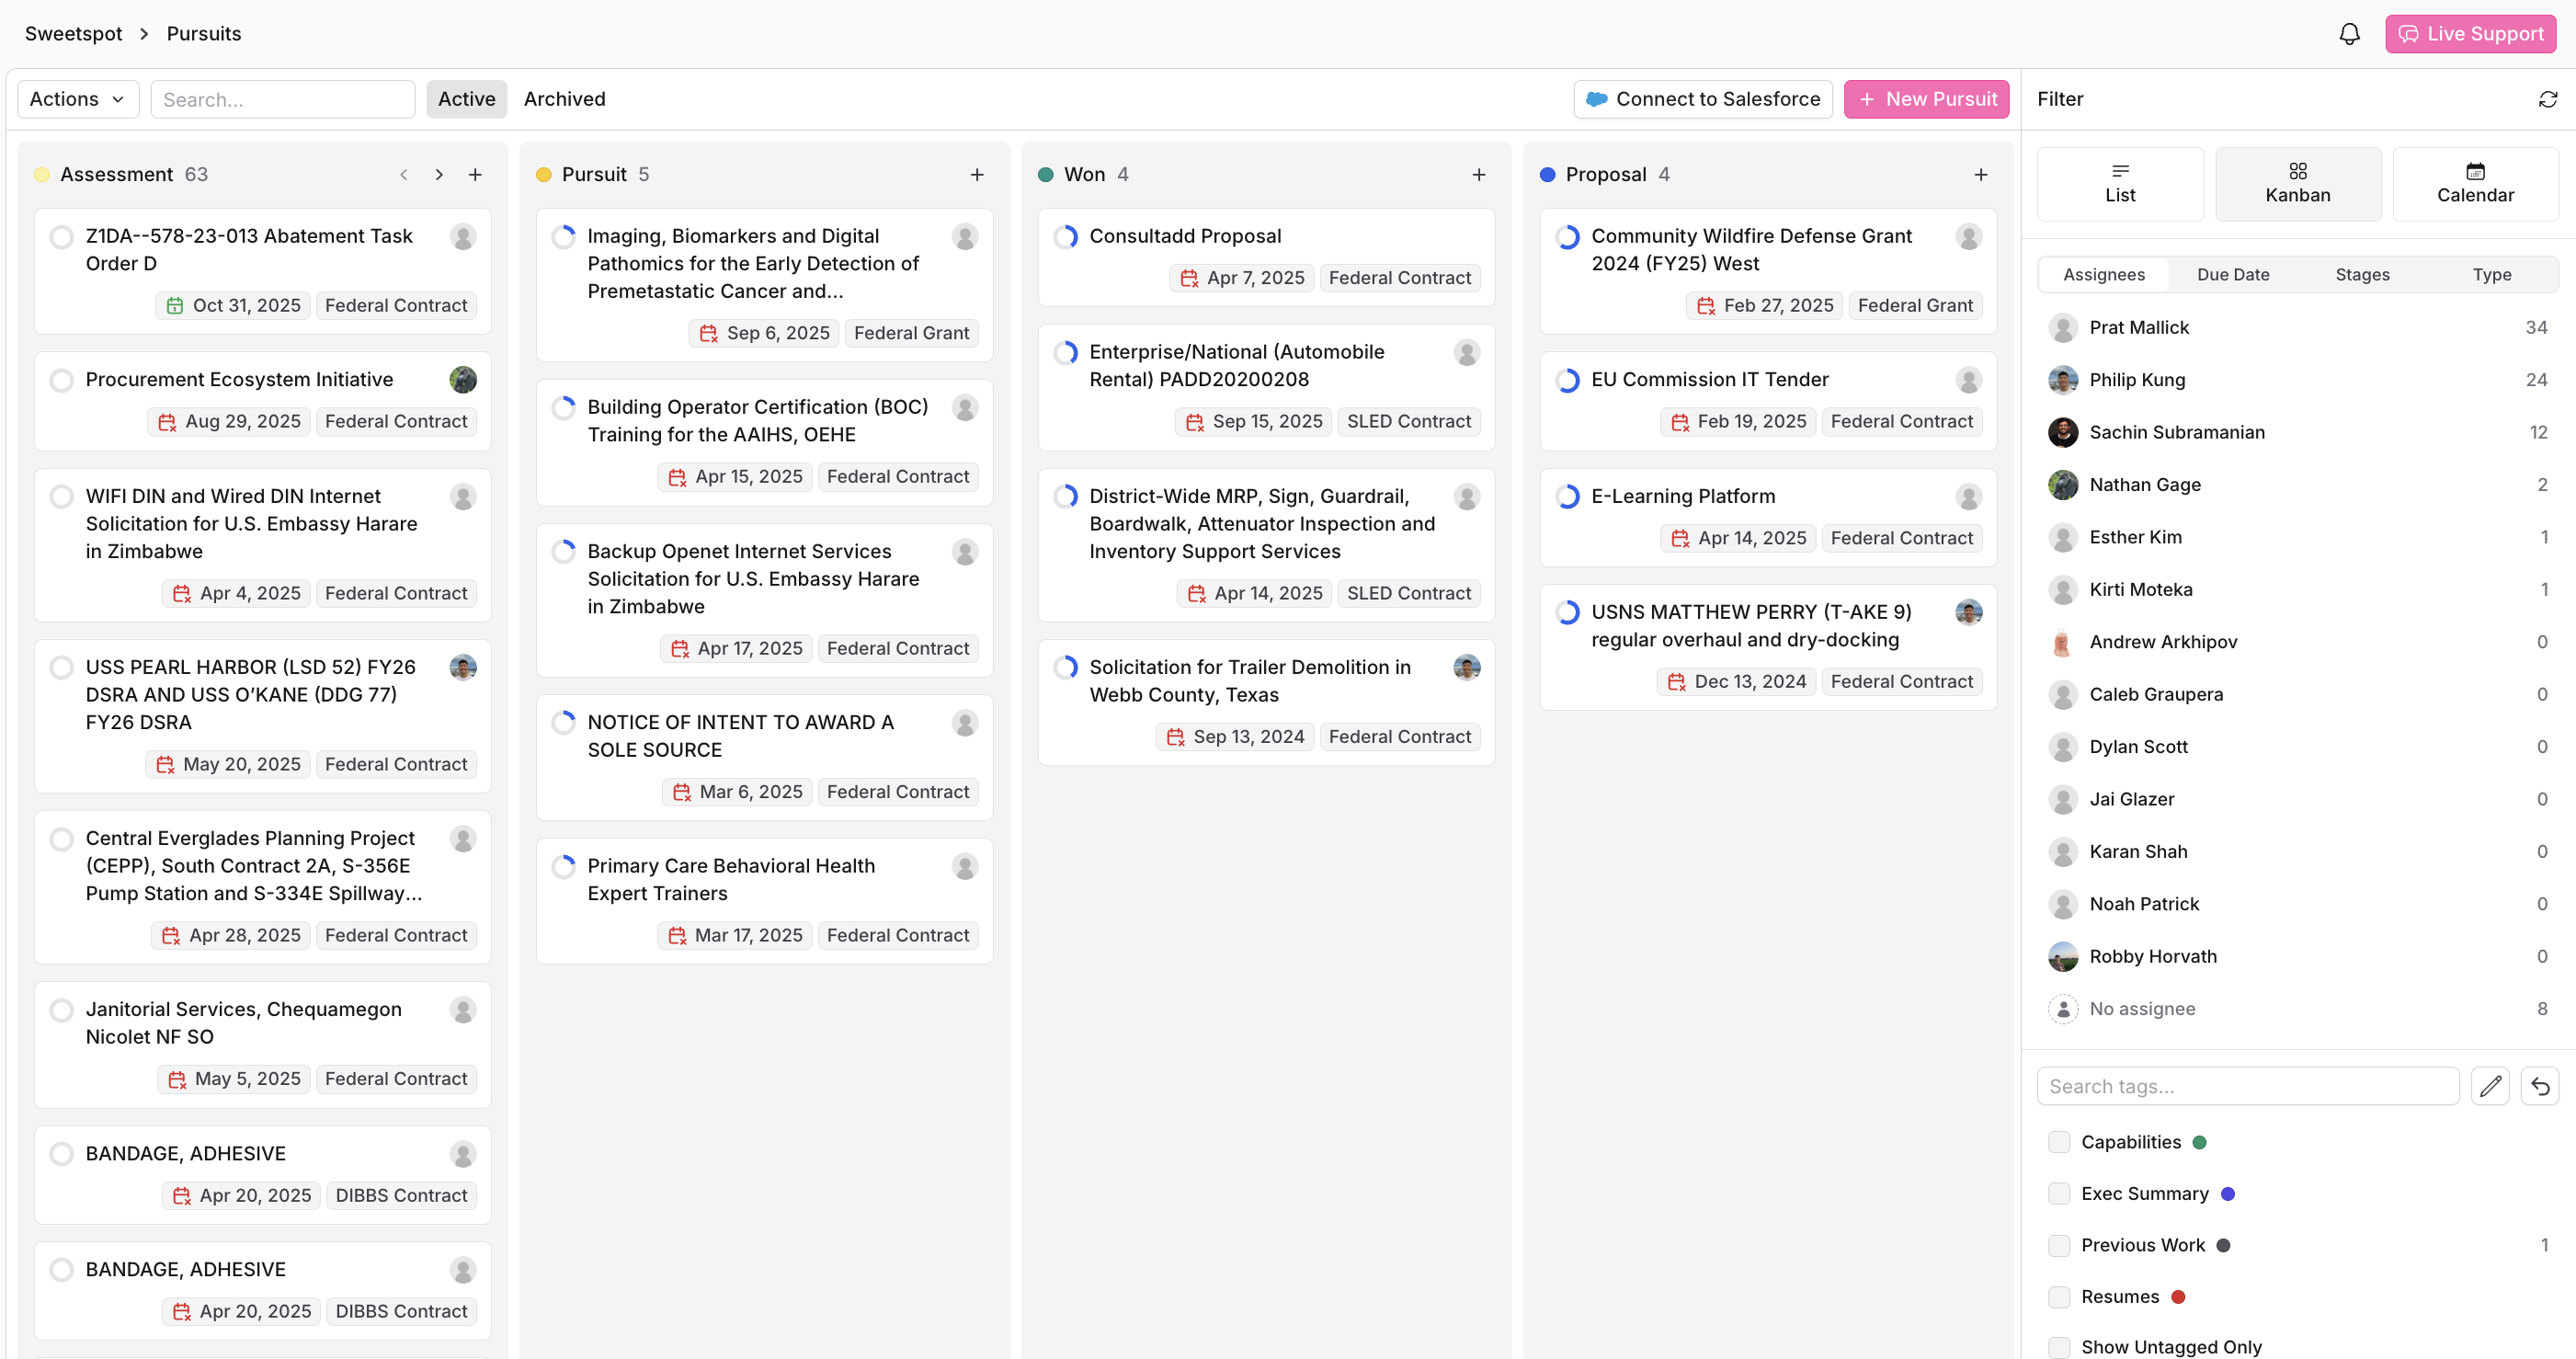The width and height of the screenshot is (2576, 1359).
Task: Enable Show Untagged Only checkbox
Action: (x=2058, y=1347)
